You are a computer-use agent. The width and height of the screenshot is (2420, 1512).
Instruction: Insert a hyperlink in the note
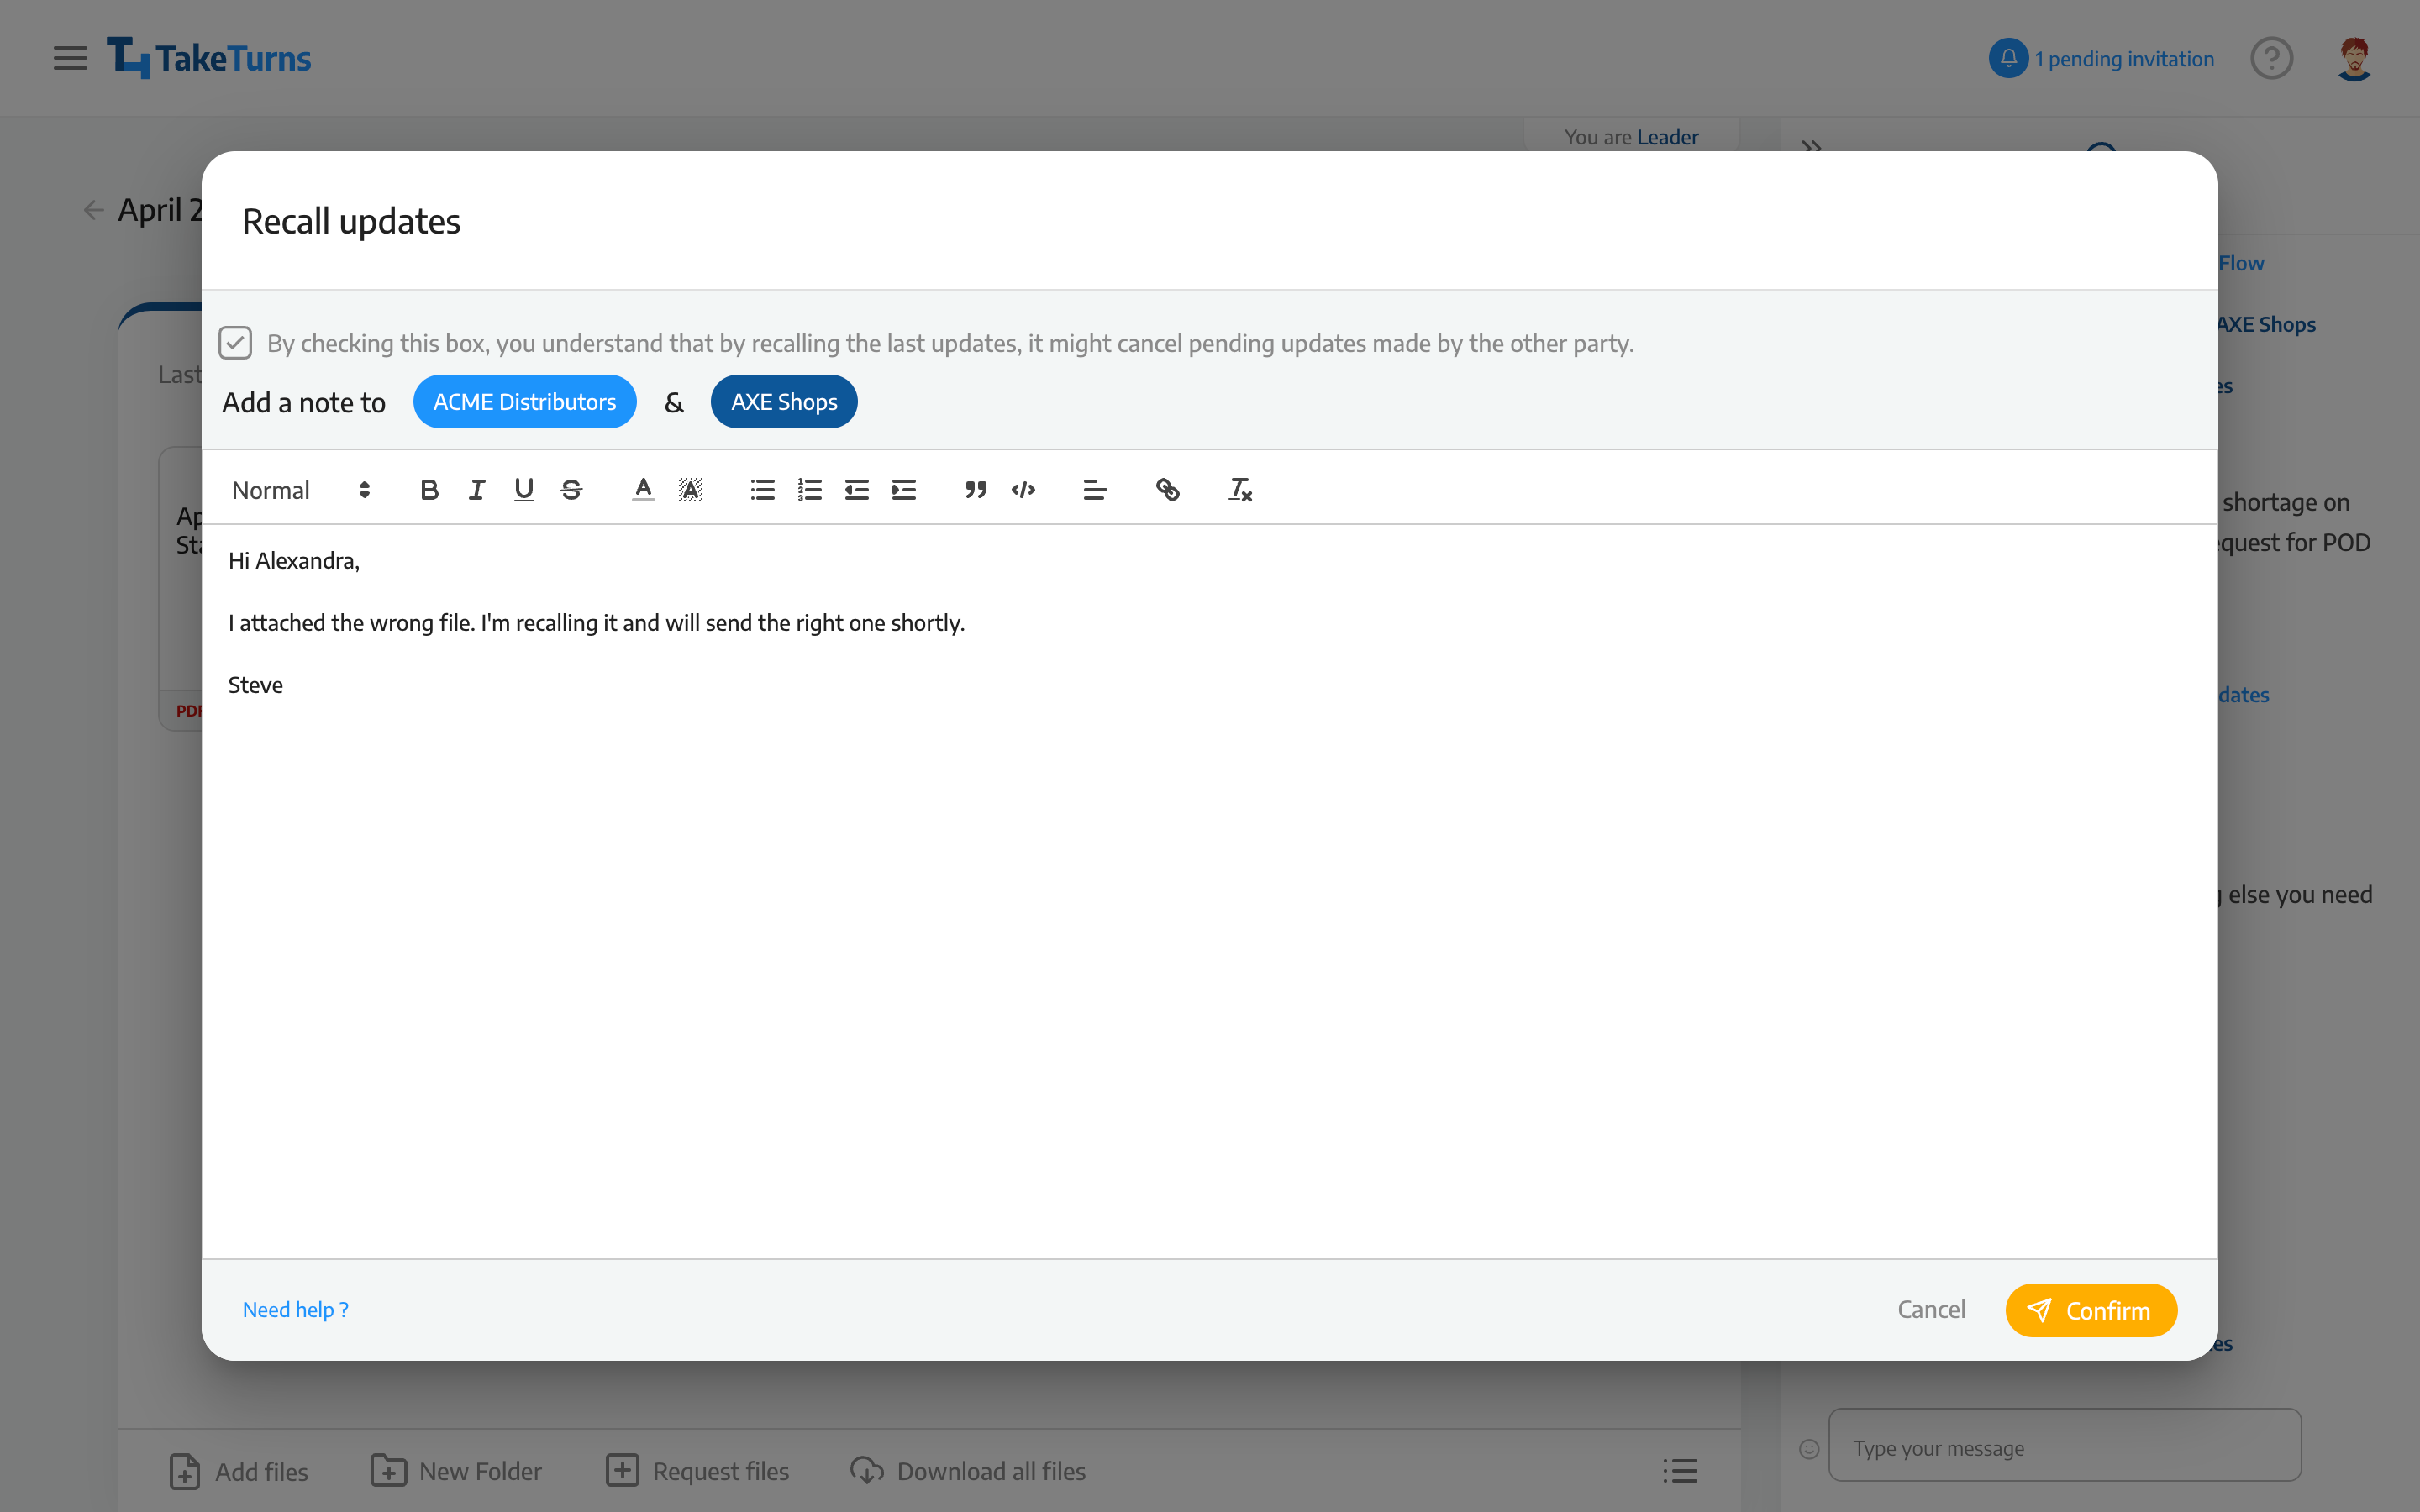[1167, 490]
